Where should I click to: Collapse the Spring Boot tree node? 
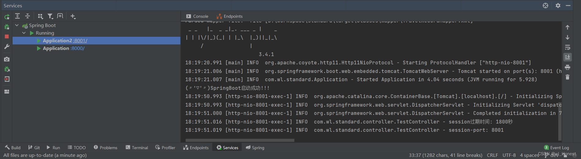tap(17, 25)
